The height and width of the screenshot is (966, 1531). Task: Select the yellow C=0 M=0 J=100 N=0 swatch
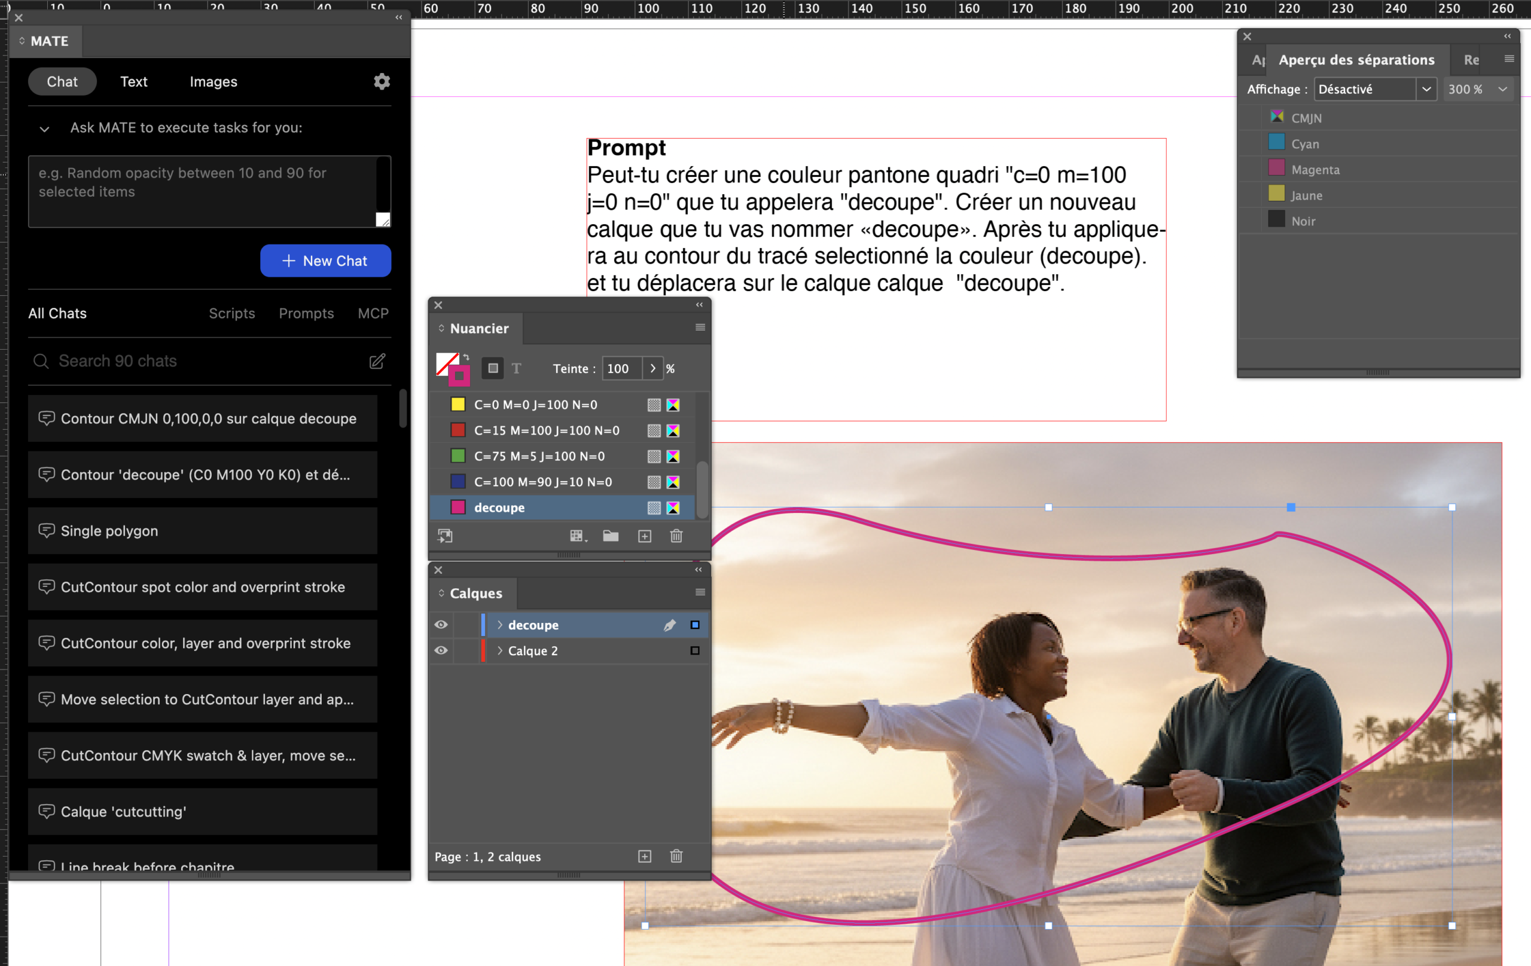535,404
